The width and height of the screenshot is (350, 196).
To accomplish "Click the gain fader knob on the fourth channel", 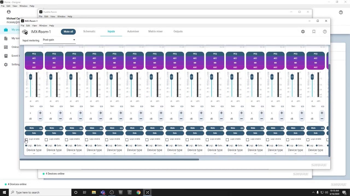I will coord(91,77).
